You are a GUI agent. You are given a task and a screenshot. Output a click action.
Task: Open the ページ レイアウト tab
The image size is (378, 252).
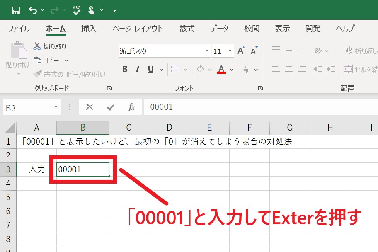tap(138, 29)
